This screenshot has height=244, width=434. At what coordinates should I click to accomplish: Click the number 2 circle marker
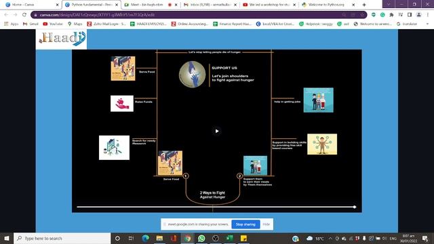pyautogui.click(x=239, y=176)
